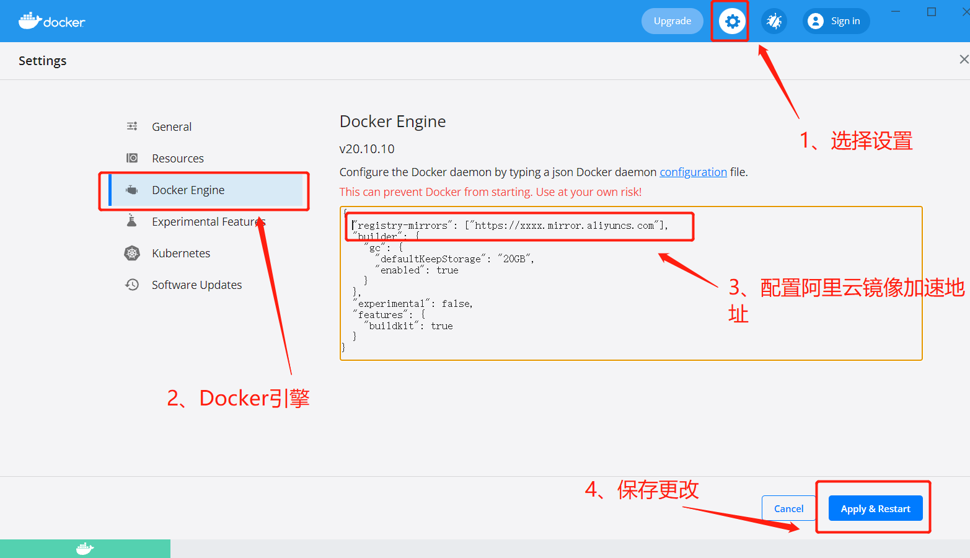Screen dimensions: 970x558
Task: Open the Resources settings section
Action: (178, 158)
